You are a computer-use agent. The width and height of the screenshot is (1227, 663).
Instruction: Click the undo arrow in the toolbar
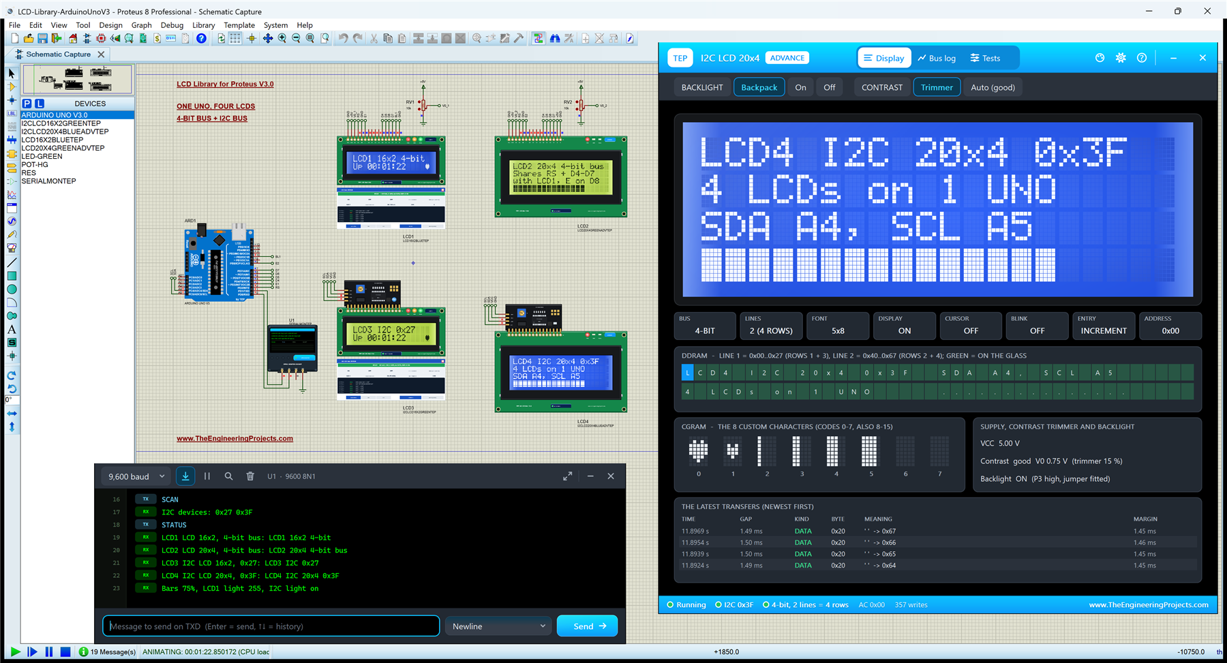click(x=343, y=39)
